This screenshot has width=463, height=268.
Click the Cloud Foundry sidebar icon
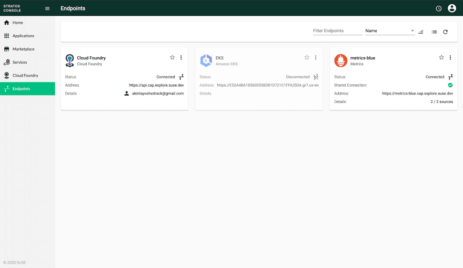click(x=6, y=76)
